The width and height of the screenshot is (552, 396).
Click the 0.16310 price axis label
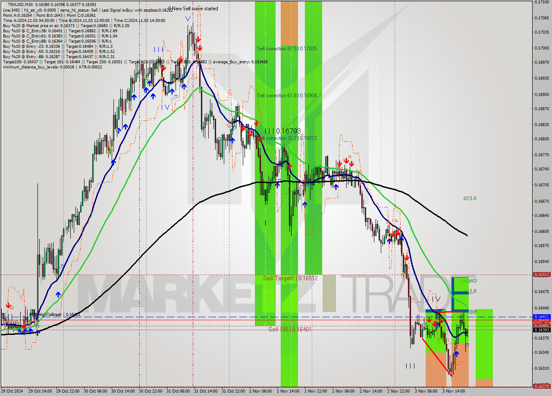pos(542,368)
